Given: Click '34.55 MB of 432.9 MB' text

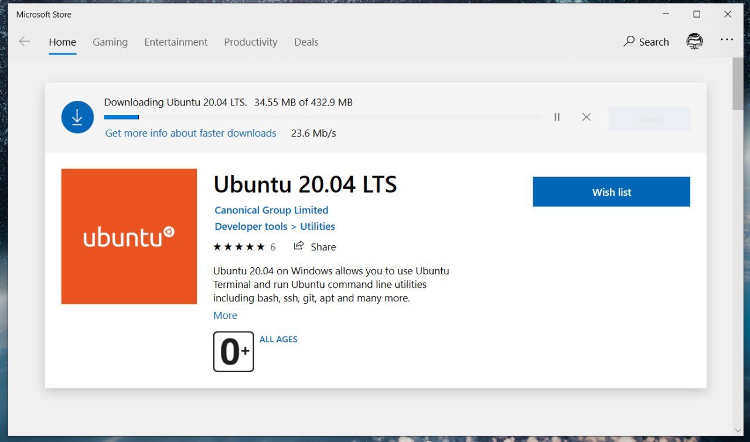Looking at the screenshot, I should tap(304, 102).
